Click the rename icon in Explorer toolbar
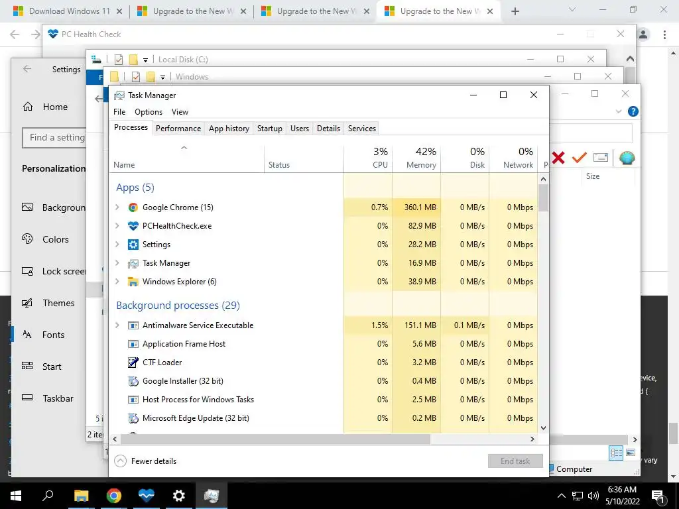This screenshot has height=509, width=679. coord(601,158)
